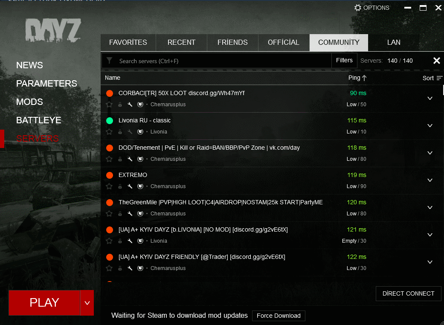The width and height of the screenshot is (444, 325).
Task: Star TheGreenMile server as favorite
Action: coord(109,213)
